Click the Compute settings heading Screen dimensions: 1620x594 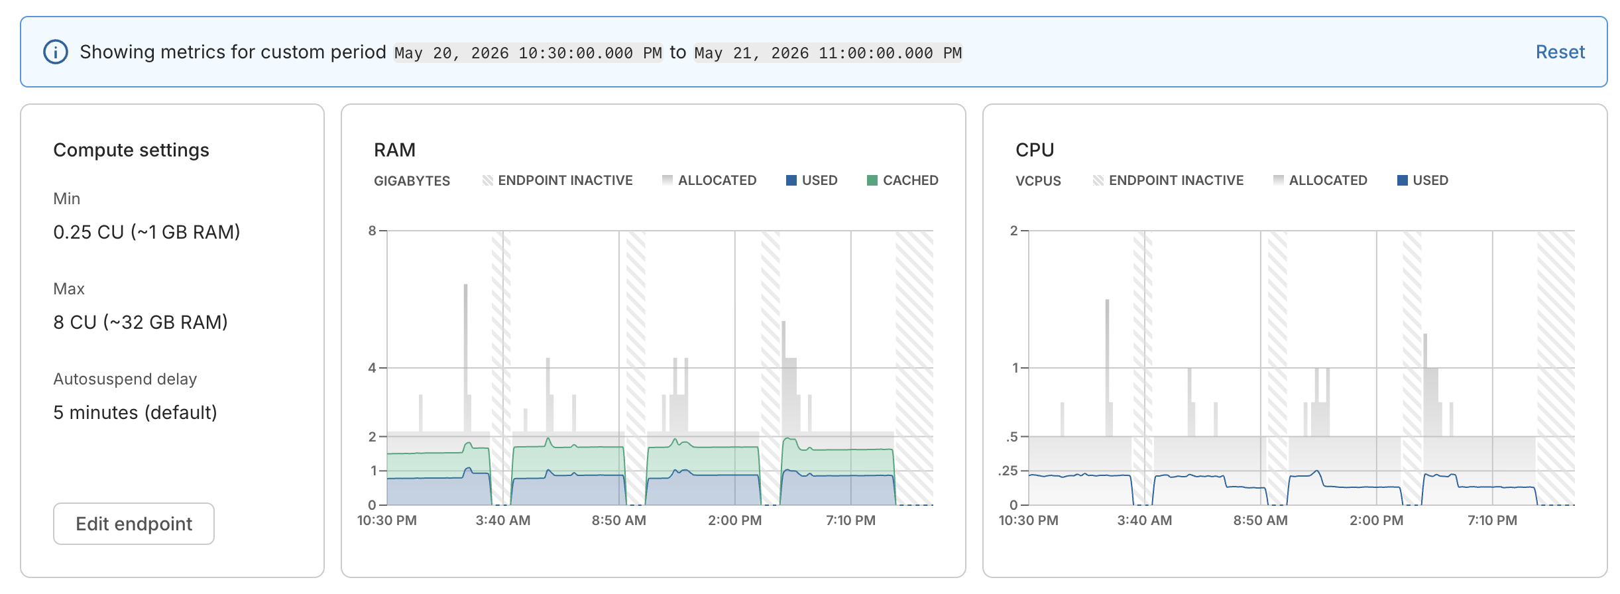point(131,150)
